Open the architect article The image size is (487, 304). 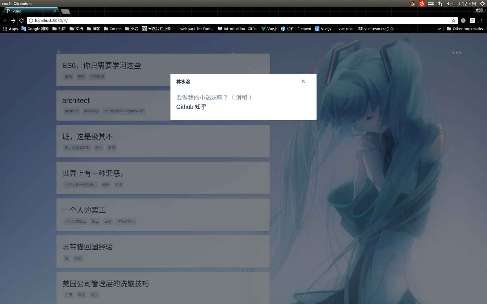(76, 100)
